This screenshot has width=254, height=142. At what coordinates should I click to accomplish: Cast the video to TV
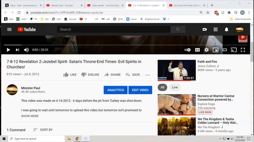(234, 50)
